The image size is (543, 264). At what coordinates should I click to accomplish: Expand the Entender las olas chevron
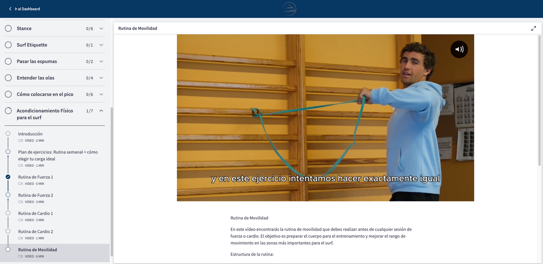click(101, 78)
